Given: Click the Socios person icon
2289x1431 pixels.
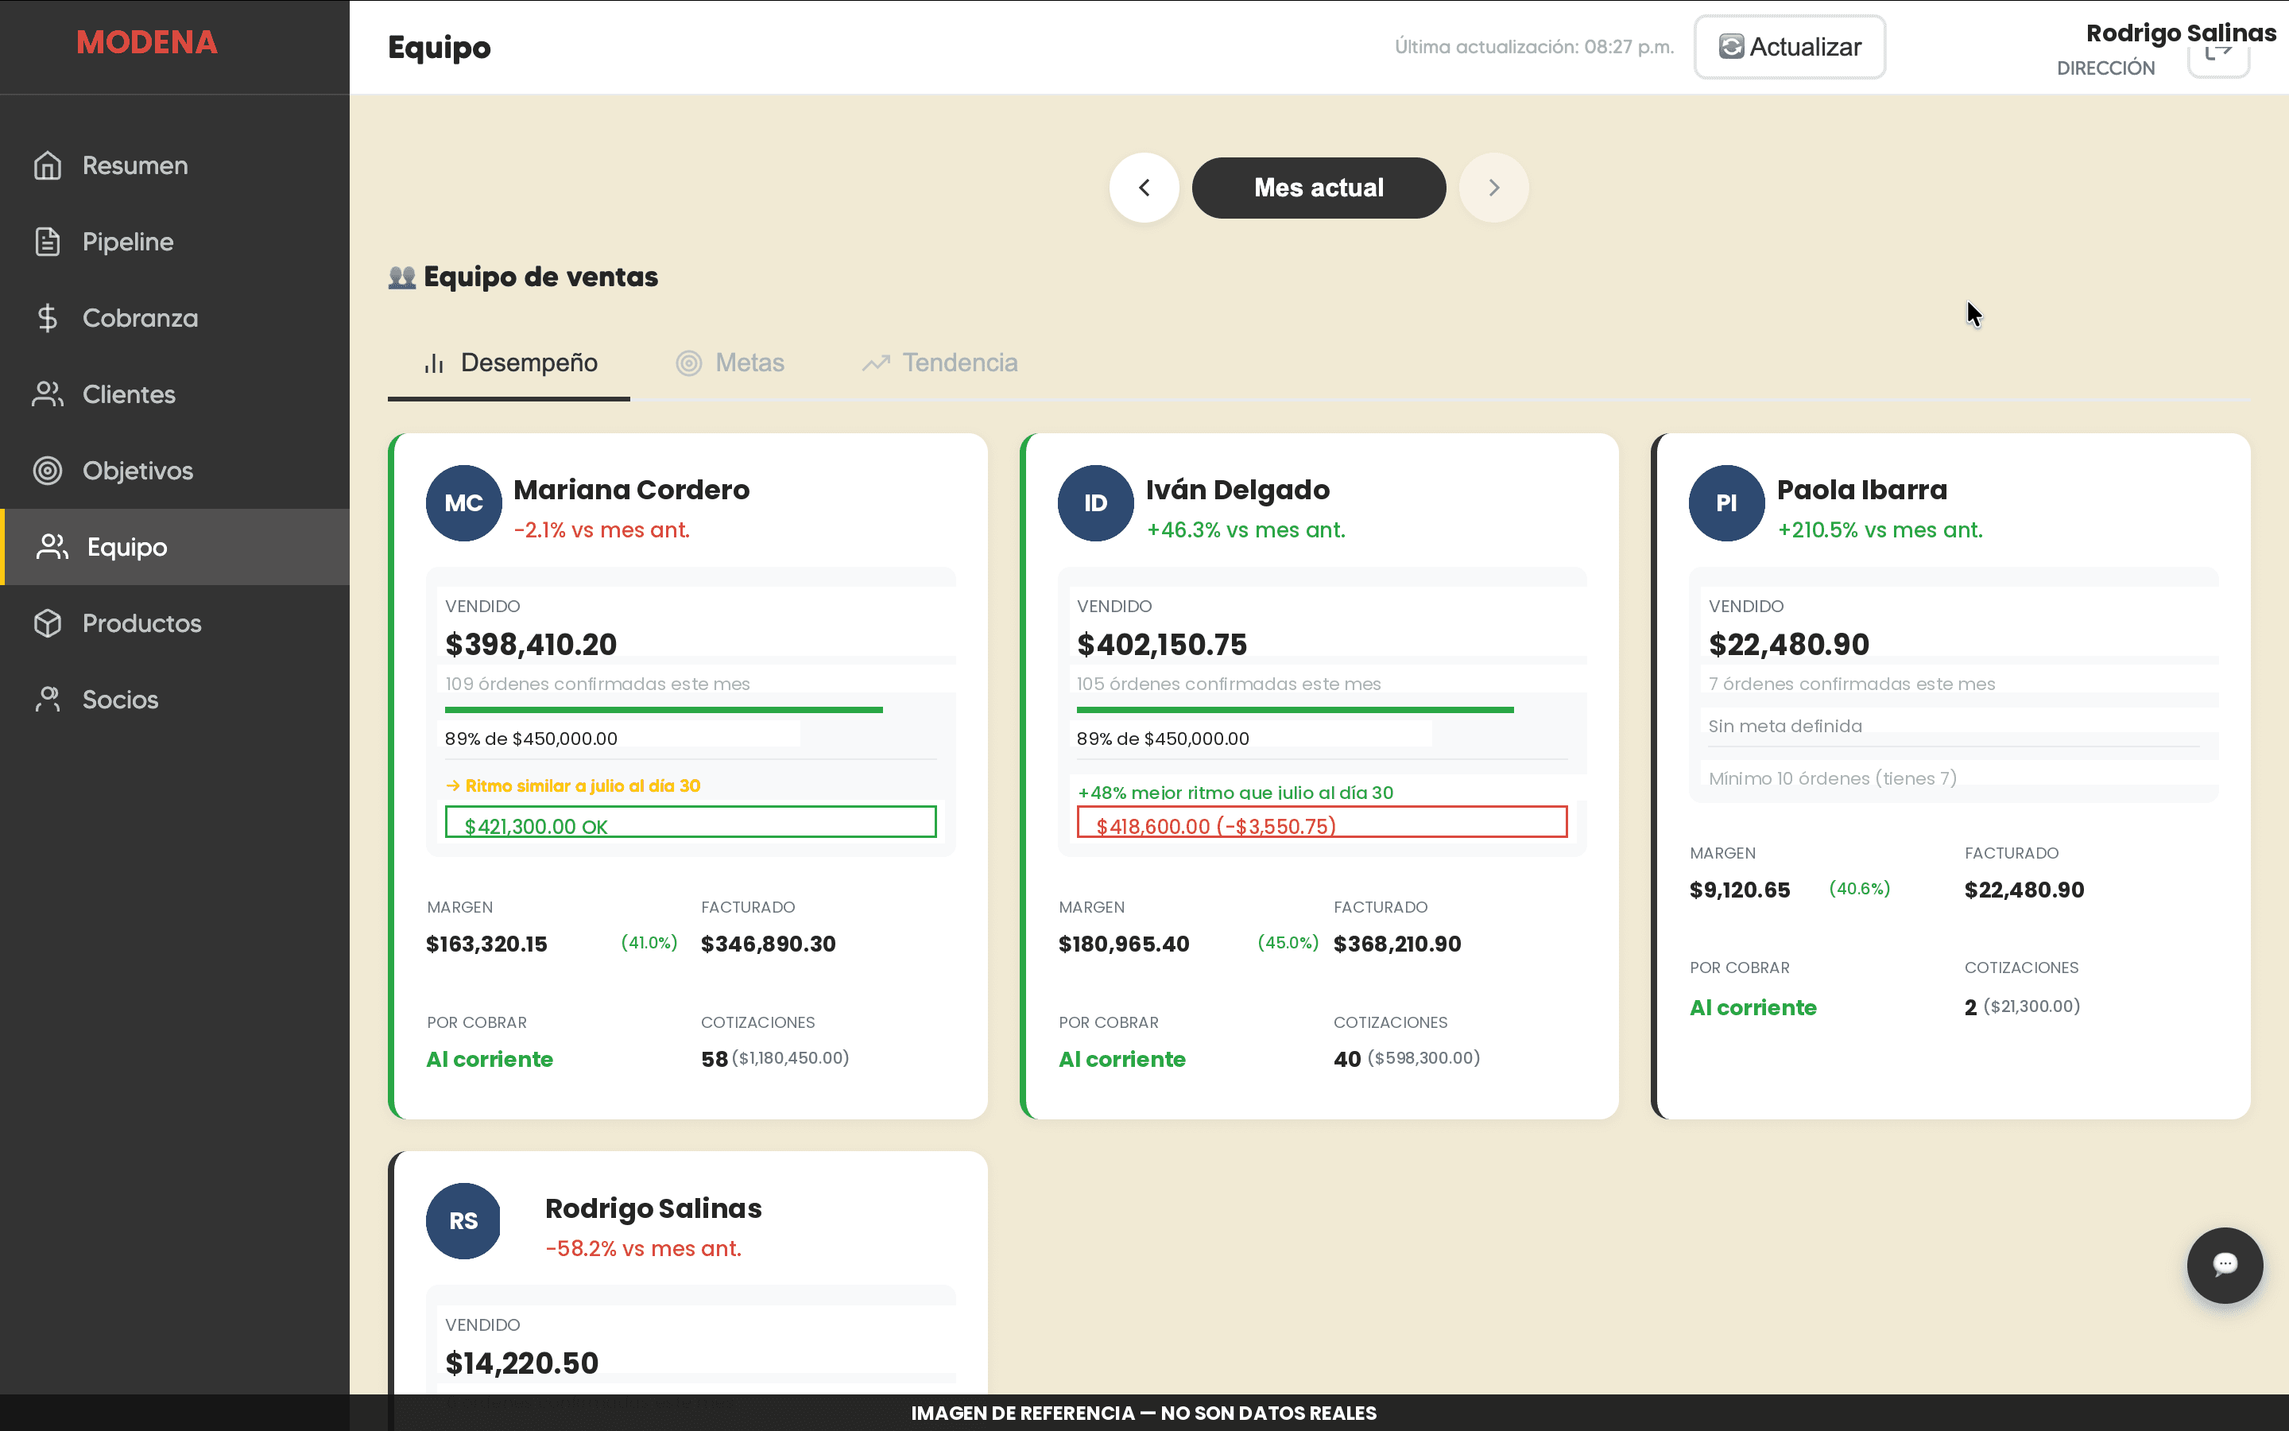Looking at the screenshot, I should click(x=48, y=700).
